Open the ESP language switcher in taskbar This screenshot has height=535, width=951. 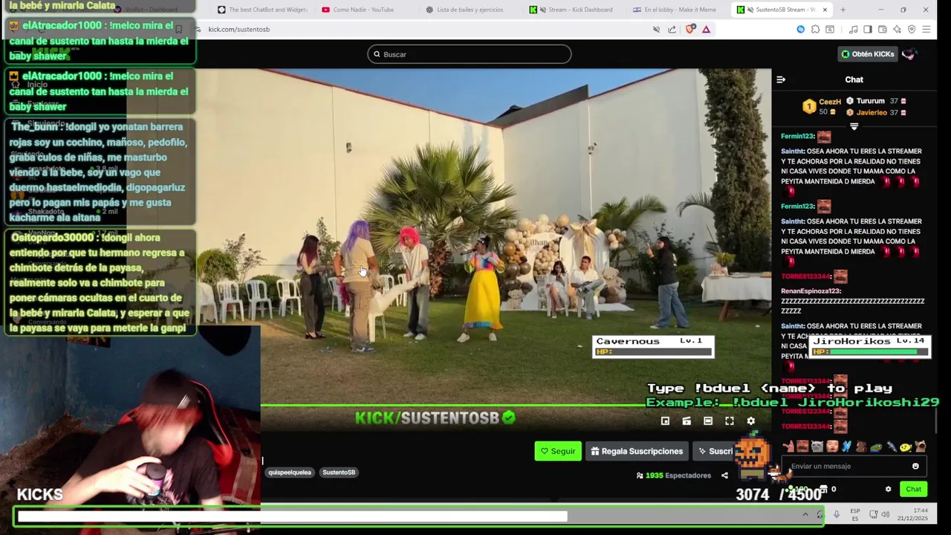(x=855, y=514)
